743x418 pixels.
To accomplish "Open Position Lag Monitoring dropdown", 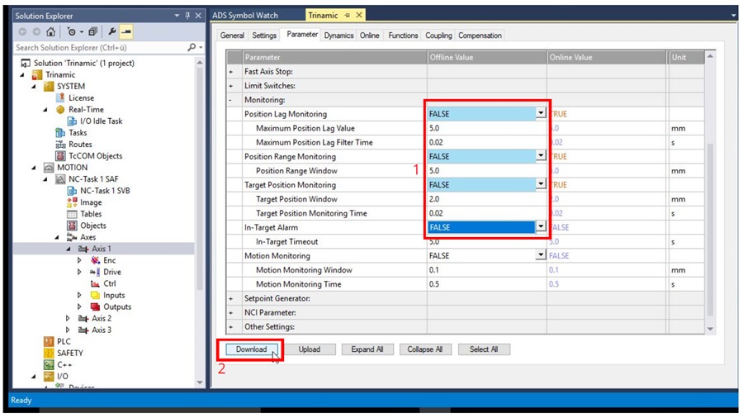I will point(541,114).
